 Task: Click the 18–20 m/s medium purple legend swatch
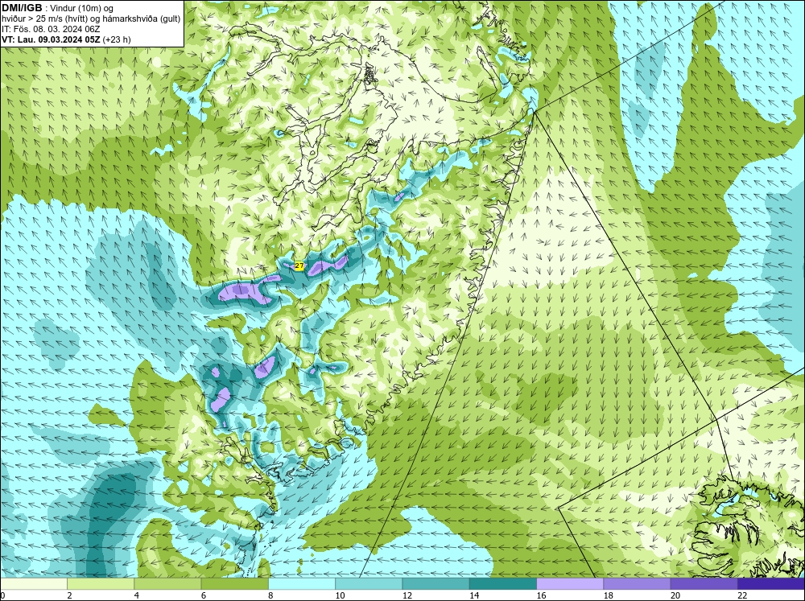pos(637,583)
